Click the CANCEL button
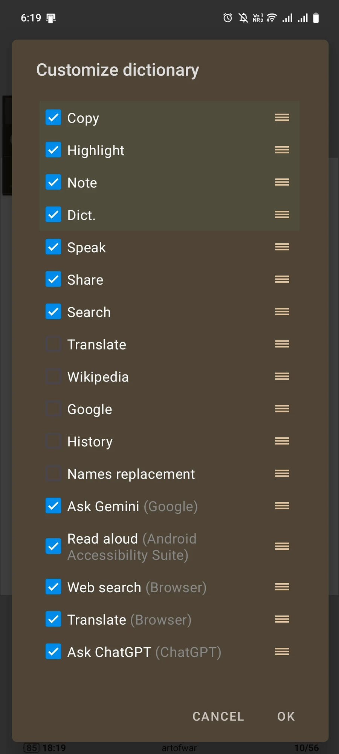This screenshot has height=754, width=339. 218,716
